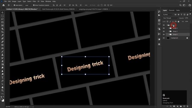The width and height of the screenshot is (192, 108).
Task: Select the Gradient tool
Action: point(2,64)
